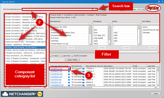The width and height of the screenshot is (164, 98).
Task: Enable the Lead free checkbox
Action: pyautogui.click(x=61, y=56)
